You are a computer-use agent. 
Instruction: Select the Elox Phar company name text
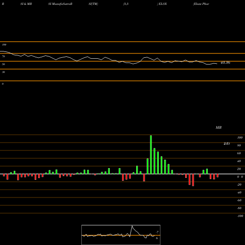pos(201,4)
